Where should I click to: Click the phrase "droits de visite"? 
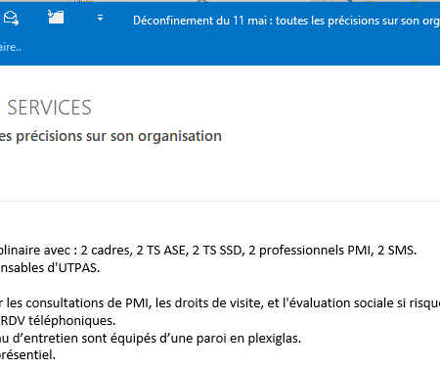pyautogui.click(x=209, y=303)
